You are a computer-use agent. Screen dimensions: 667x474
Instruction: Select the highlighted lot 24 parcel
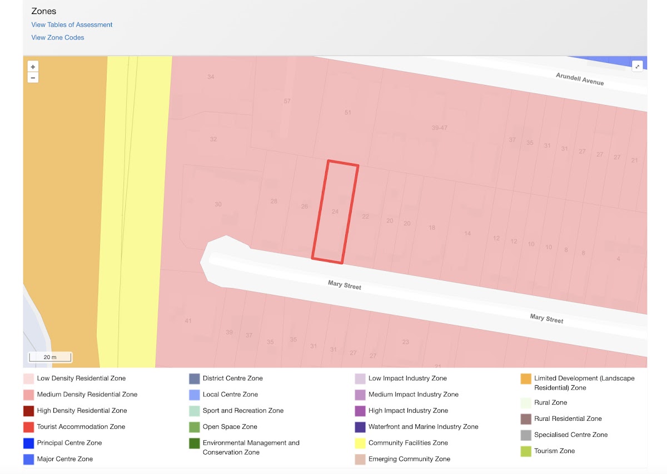(x=335, y=211)
